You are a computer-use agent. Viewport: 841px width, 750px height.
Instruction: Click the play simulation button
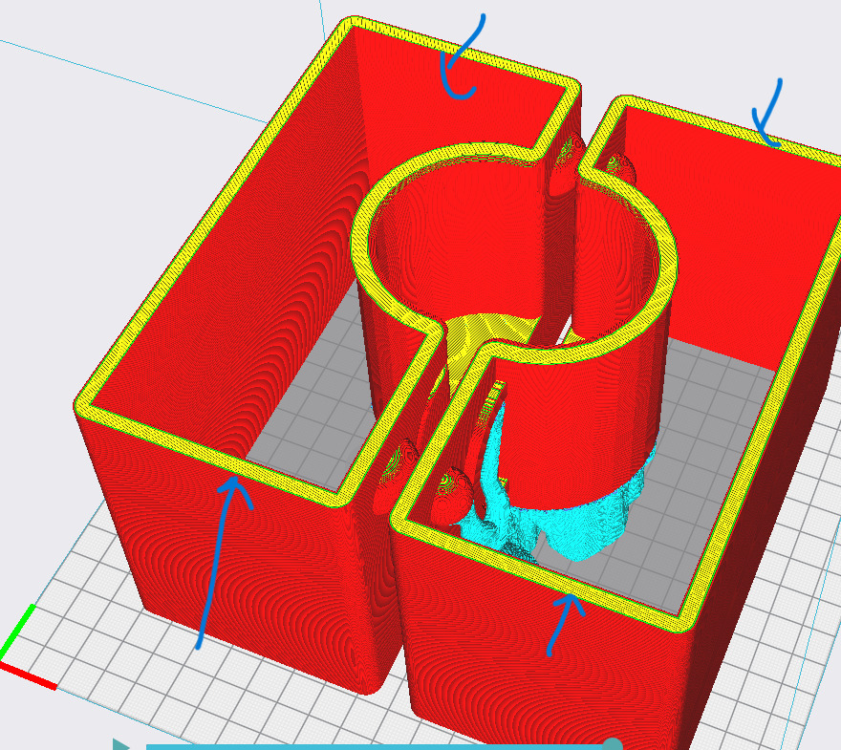pos(120,744)
